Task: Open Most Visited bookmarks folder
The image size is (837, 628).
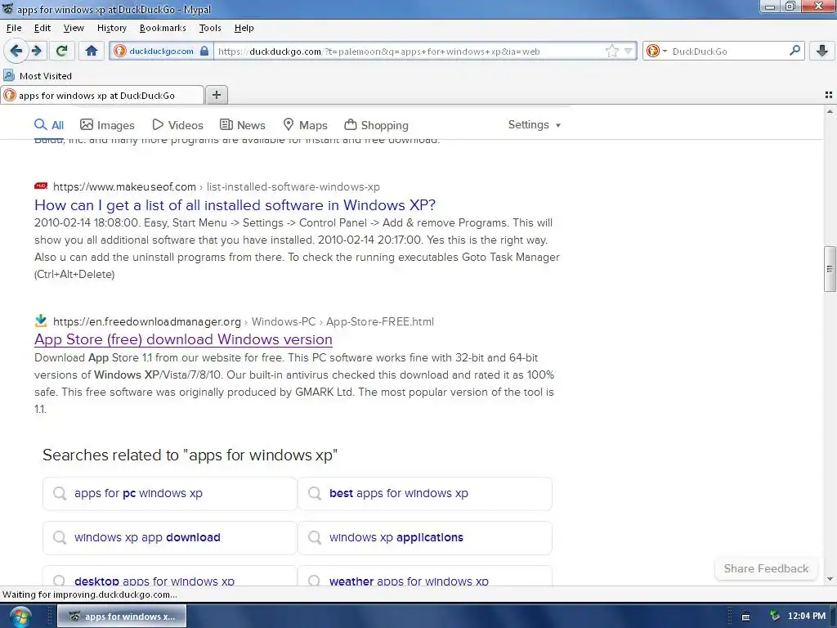Action: [38, 76]
